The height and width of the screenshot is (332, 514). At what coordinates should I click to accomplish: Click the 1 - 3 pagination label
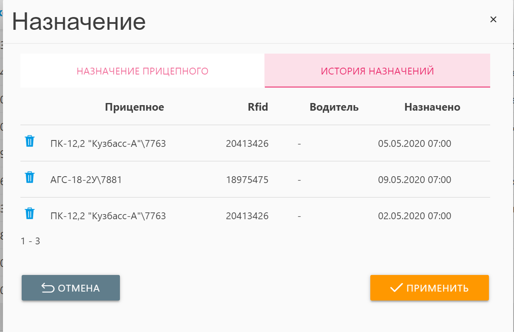click(30, 241)
